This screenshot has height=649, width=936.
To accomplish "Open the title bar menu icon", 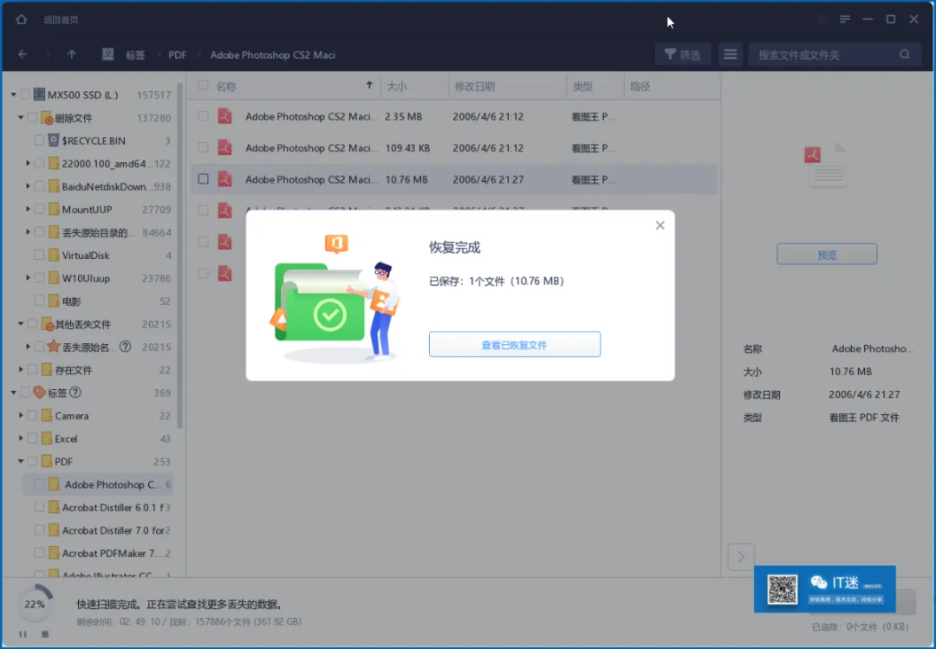I will pyautogui.click(x=845, y=19).
